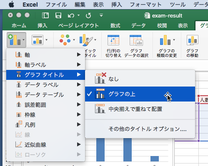Screen dimensions: 208x166
Task: Expand the 軸 submenu arrow
Action: click(79, 55)
